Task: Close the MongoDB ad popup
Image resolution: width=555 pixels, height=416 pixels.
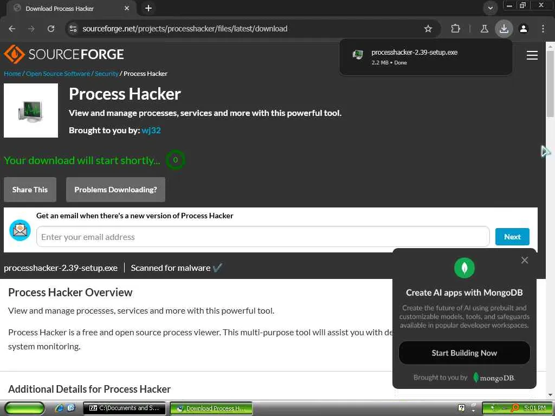Action: (525, 261)
